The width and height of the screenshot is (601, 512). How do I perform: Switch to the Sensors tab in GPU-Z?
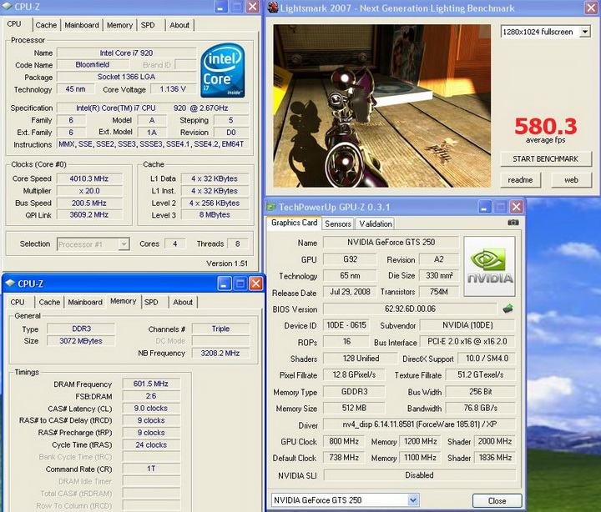(x=338, y=224)
